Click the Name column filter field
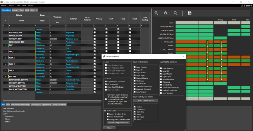The height and width of the screenshot is (131, 253). coord(22,26)
